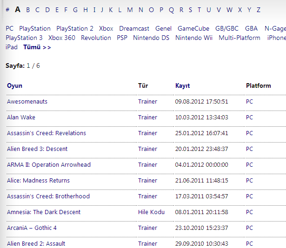Show games starting with C

tap(37, 10)
